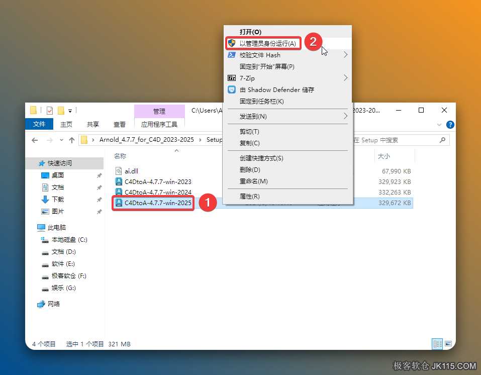Click the search magnifier icon
Viewport: 481px width, 375px height.
(442, 140)
